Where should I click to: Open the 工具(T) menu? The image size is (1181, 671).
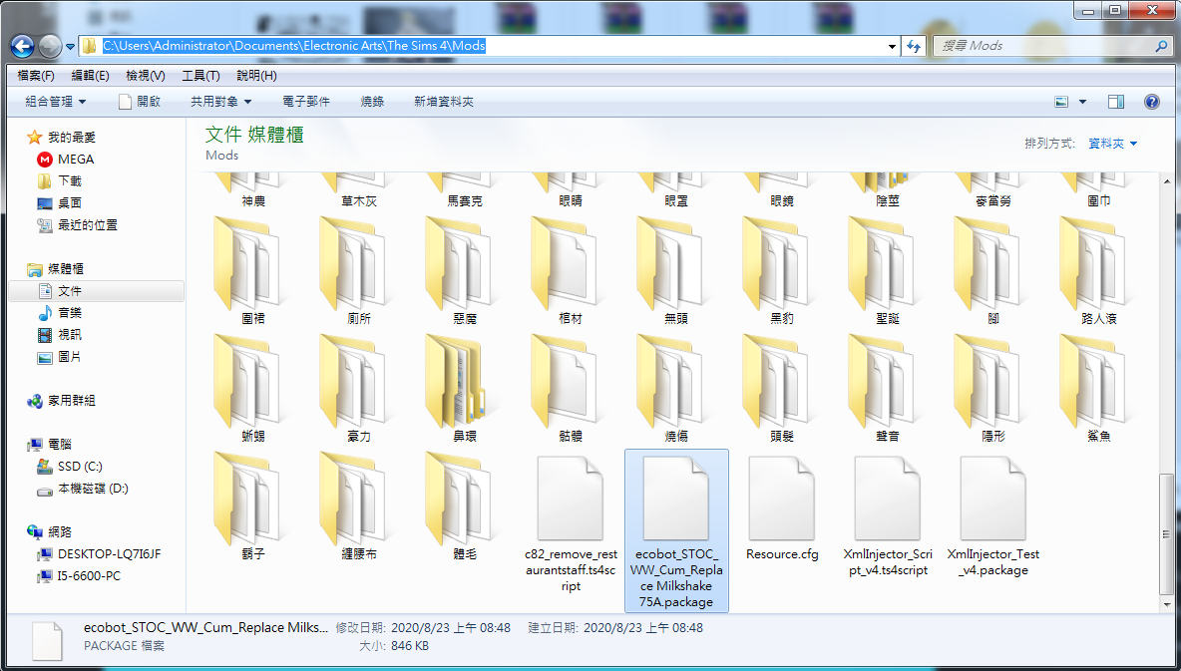200,76
